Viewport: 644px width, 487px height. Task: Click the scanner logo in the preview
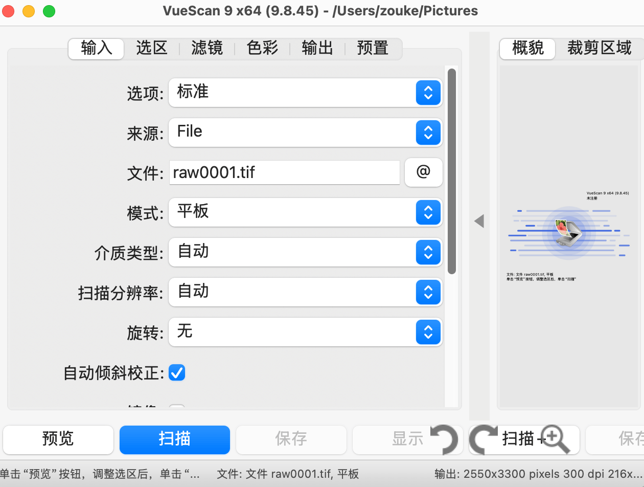point(568,232)
